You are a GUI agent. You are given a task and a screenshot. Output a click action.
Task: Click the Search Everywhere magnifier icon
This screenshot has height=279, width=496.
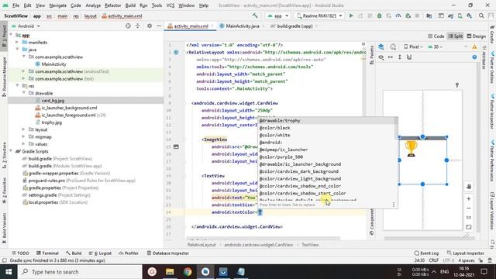click(481, 15)
